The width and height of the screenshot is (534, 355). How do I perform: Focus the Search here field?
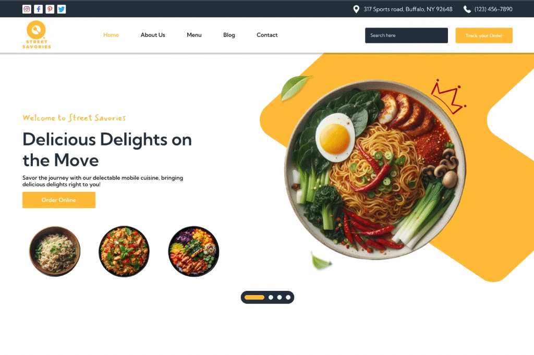[x=406, y=35]
